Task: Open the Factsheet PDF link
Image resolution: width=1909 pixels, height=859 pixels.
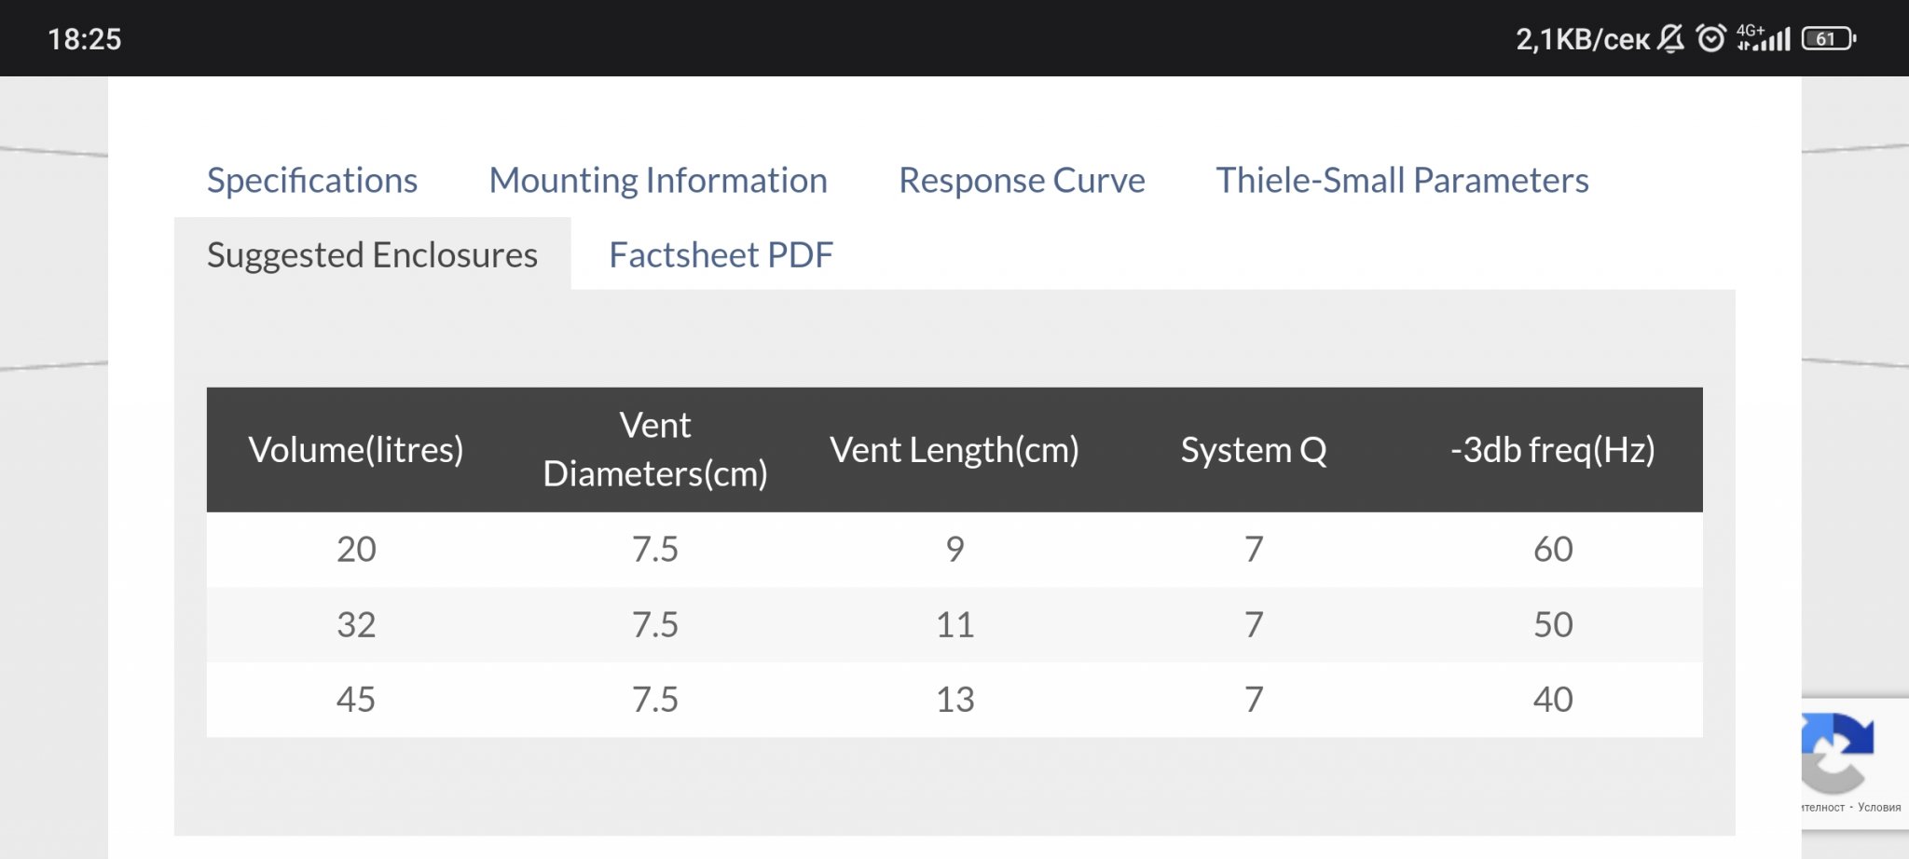Action: [721, 254]
